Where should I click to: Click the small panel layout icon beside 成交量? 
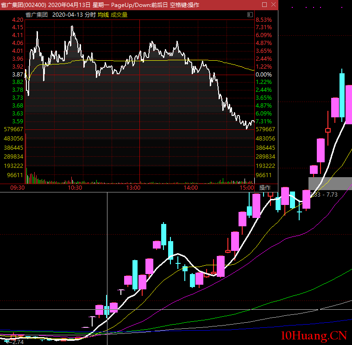point(251,15)
